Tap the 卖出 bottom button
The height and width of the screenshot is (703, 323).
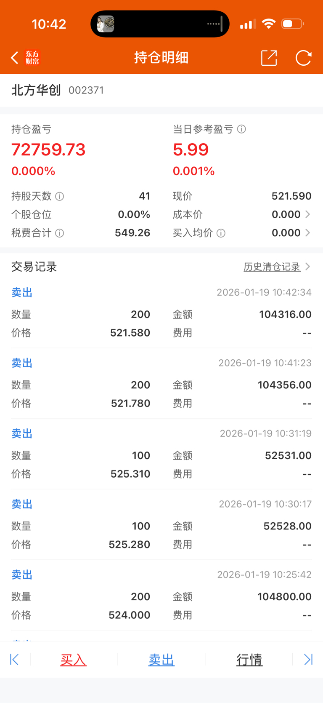[x=161, y=660]
